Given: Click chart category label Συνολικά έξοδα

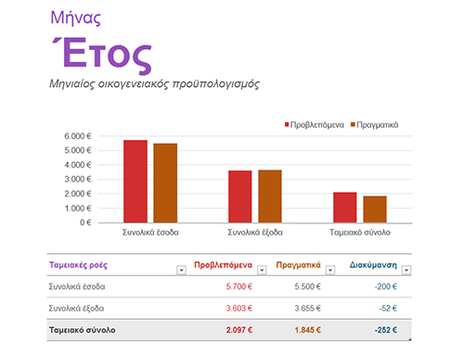Looking at the screenshot, I should pyautogui.click(x=255, y=233).
